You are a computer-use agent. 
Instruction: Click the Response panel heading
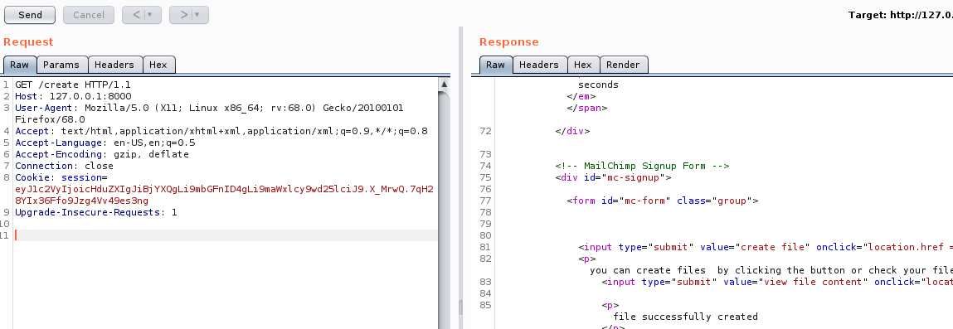[x=508, y=42]
